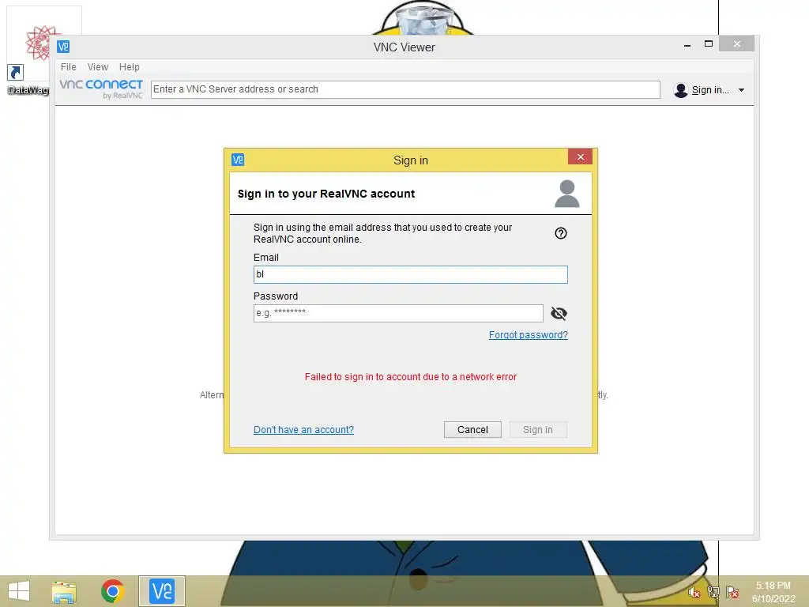Viewport: 809px width, 607px height.
Task: Open the Windows Start button
Action: tap(19, 591)
